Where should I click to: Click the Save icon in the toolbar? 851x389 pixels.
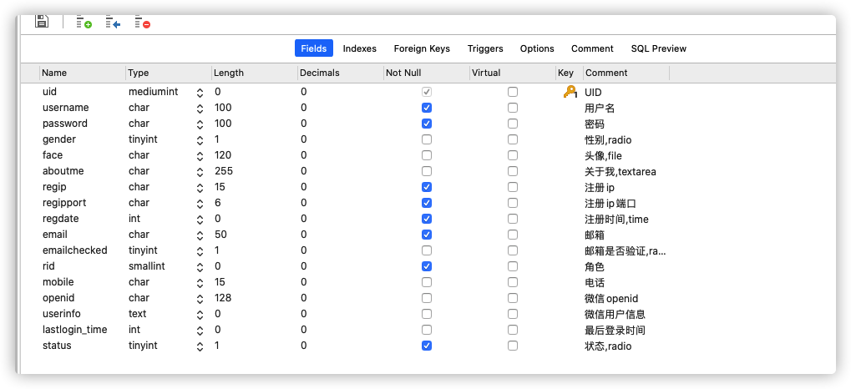(42, 22)
